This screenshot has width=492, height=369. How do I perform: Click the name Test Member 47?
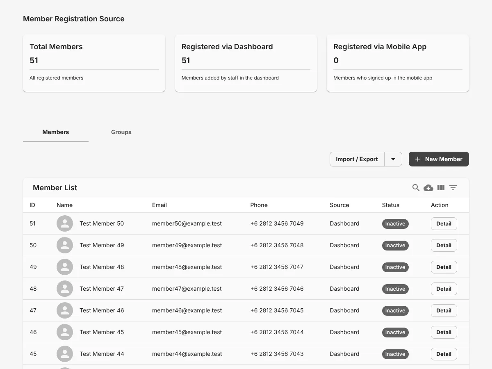102,289
